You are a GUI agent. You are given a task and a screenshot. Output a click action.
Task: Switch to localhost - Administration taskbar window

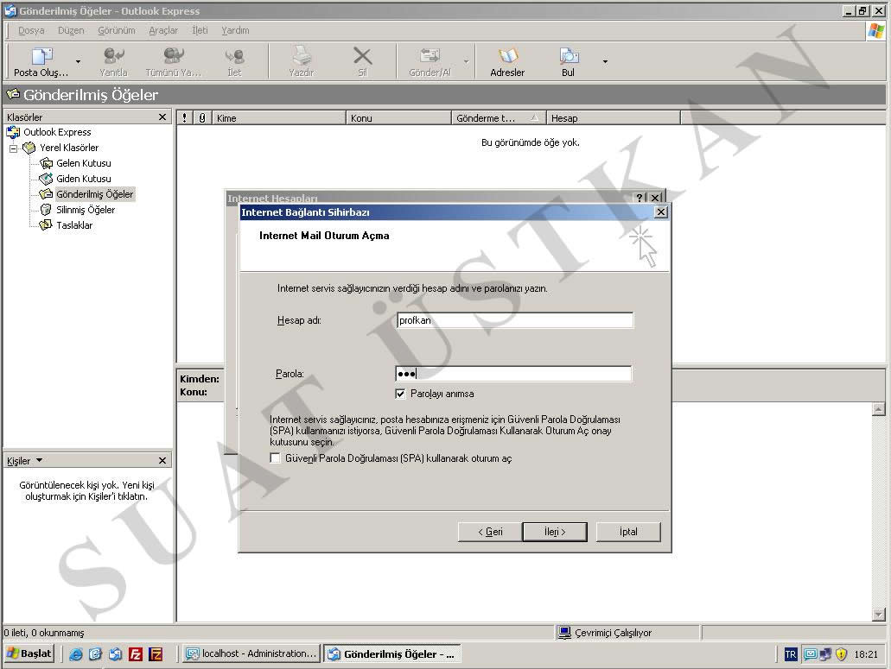pyautogui.click(x=251, y=653)
